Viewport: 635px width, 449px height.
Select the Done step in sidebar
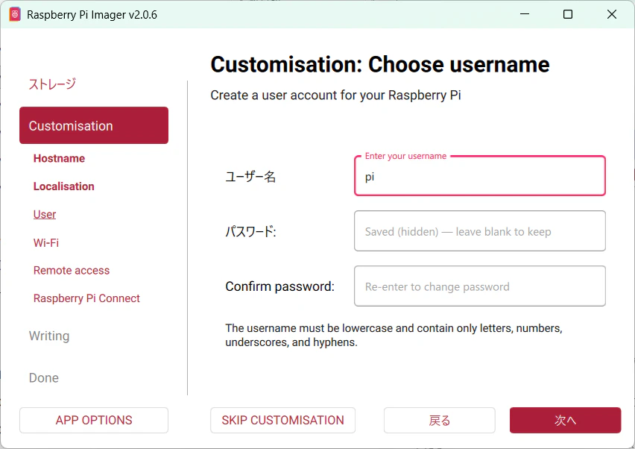[44, 377]
